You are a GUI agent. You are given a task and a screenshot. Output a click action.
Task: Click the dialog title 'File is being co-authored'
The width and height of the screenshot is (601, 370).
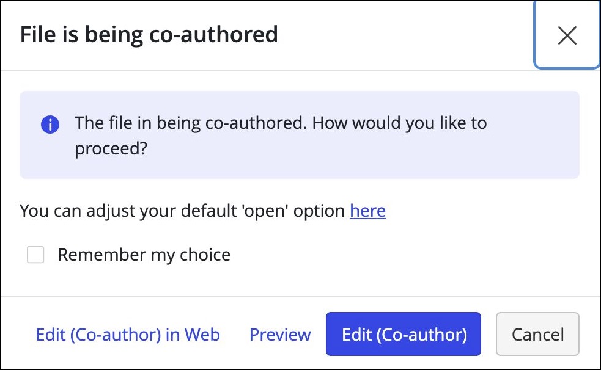149,35
